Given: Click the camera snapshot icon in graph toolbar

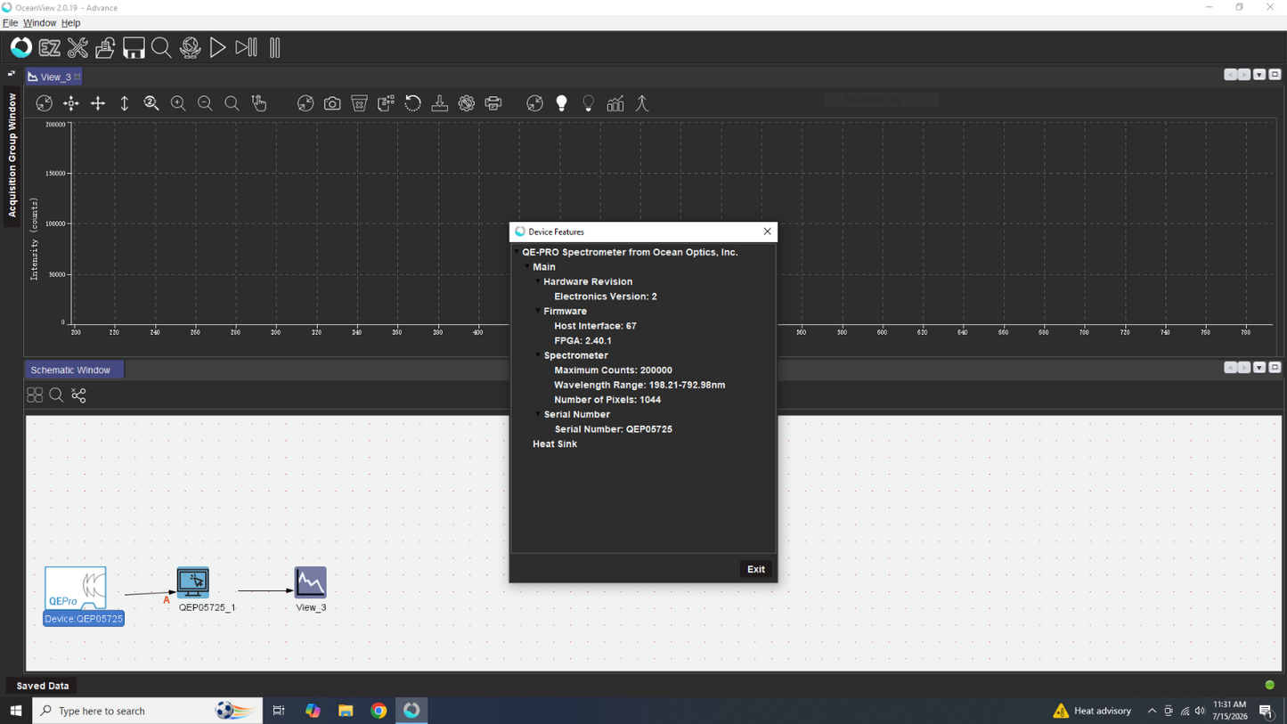Looking at the screenshot, I should pos(332,104).
